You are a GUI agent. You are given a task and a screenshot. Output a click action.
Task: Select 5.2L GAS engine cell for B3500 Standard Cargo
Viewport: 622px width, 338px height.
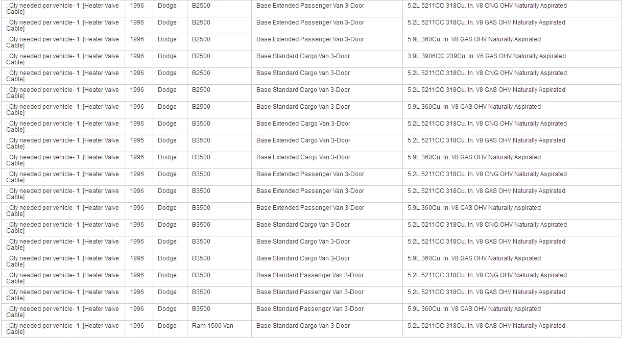pyautogui.click(x=512, y=245)
